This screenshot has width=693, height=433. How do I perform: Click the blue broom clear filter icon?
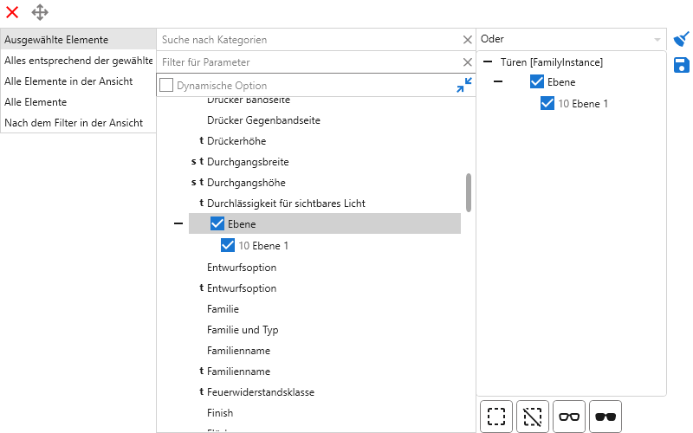click(x=682, y=39)
